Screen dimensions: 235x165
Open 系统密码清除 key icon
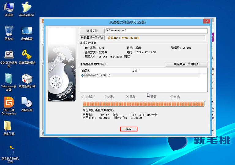coord(27,57)
